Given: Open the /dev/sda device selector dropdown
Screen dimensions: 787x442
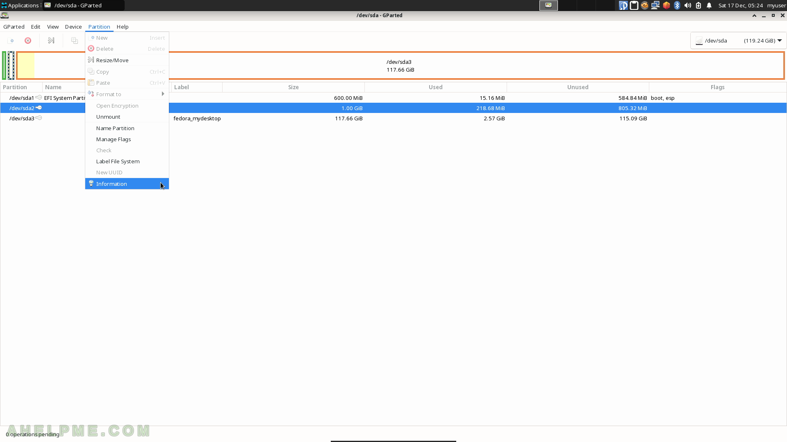Looking at the screenshot, I should point(739,41).
